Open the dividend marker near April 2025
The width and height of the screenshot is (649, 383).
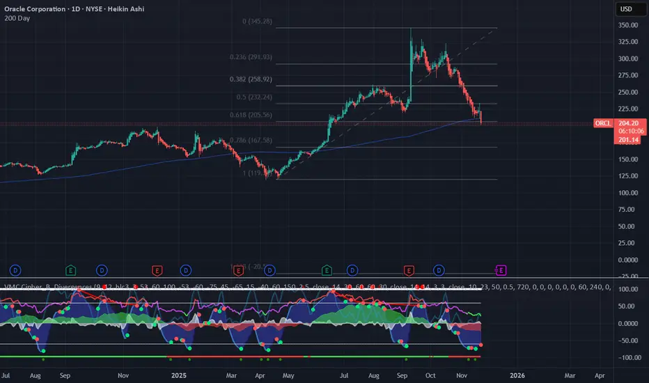pos(269,269)
